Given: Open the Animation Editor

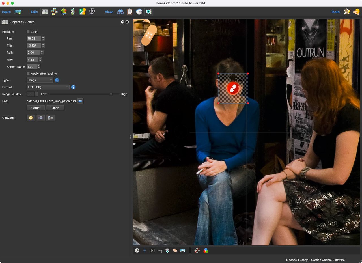Looking at the screenshot, I should 92,12.
